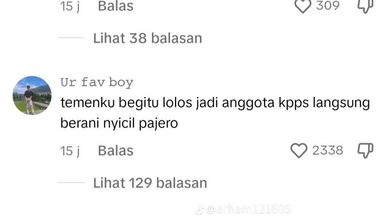This screenshot has height=219, width=389.
Task: Expand Lihat 129 balasan replies
Action: (150, 183)
